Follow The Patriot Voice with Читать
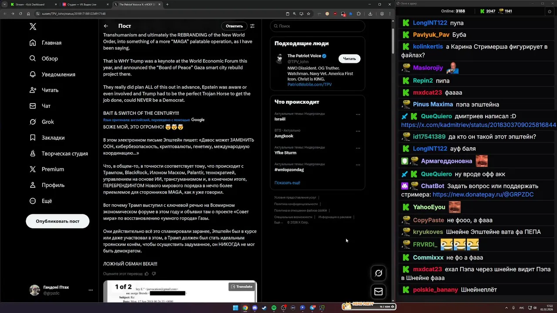Screen dimensions: 557x313 [349, 59]
